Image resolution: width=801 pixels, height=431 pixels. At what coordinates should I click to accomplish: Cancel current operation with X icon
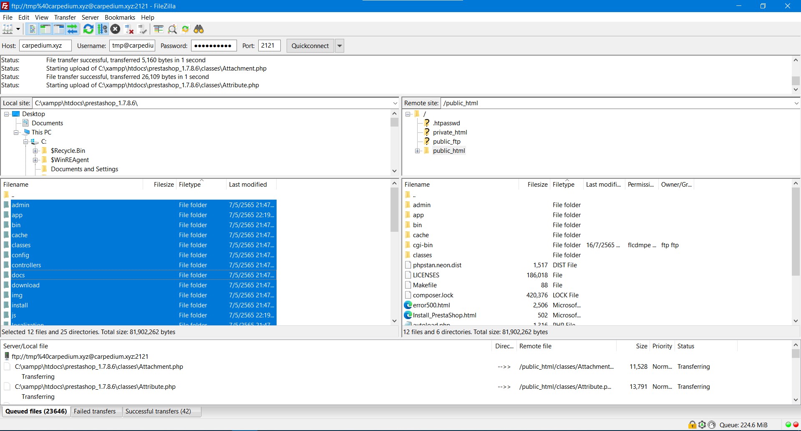point(116,29)
